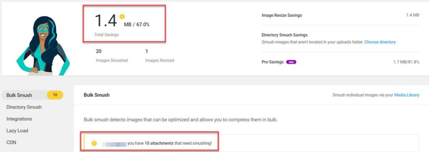The width and height of the screenshot is (429, 152).
Task: Click the Choose directory link
Action: tap(380, 42)
